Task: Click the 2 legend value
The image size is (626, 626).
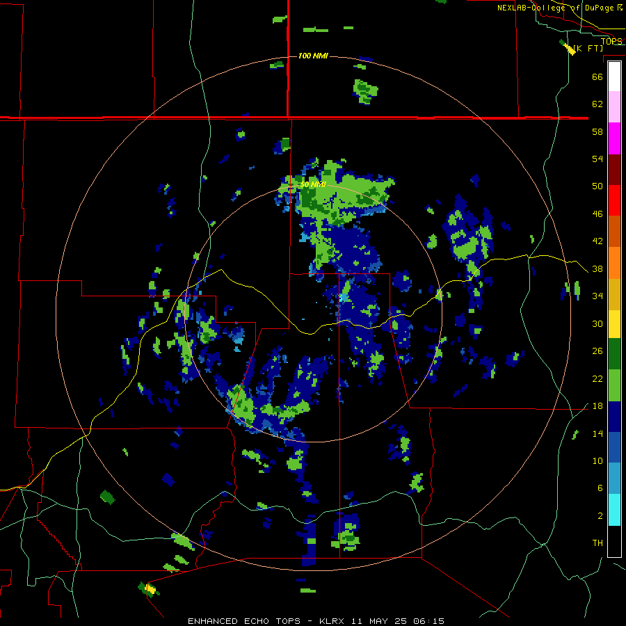Action: click(x=600, y=516)
